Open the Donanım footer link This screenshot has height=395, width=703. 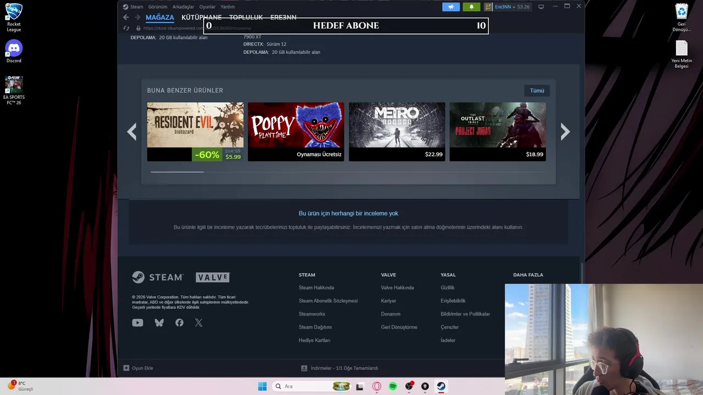pos(390,314)
